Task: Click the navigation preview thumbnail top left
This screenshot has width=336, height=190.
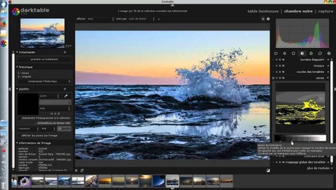Action: tap(42, 33)
